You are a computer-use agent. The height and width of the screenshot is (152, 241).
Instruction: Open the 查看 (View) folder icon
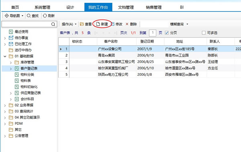[x=82, y=24]
